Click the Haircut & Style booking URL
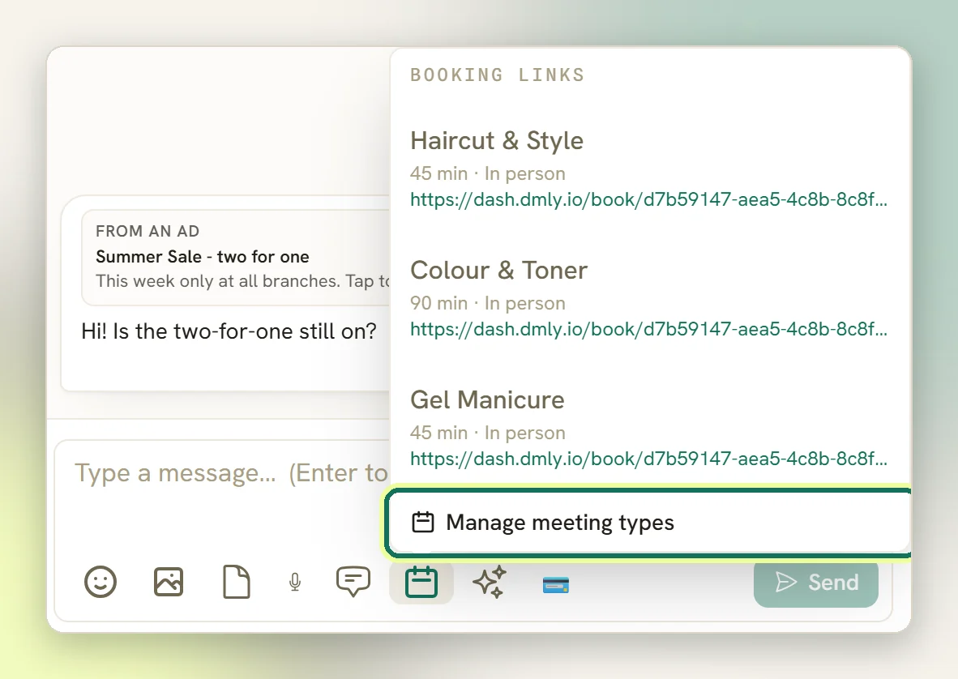The image size is (958, 679). click(649, 199)
